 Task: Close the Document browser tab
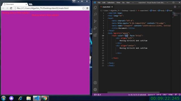[26, 4]
